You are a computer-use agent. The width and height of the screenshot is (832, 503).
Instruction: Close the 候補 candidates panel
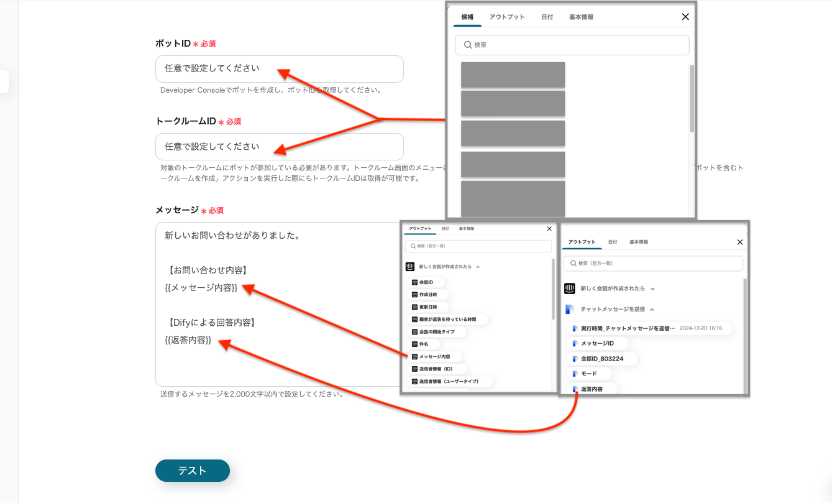pos(685,17)
